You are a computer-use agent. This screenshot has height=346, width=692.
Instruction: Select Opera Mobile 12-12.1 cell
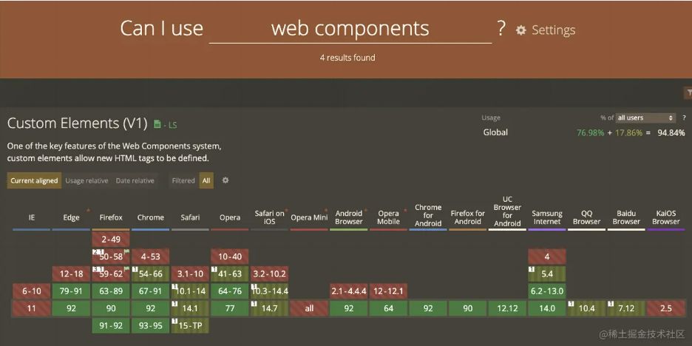click(388, 291)
